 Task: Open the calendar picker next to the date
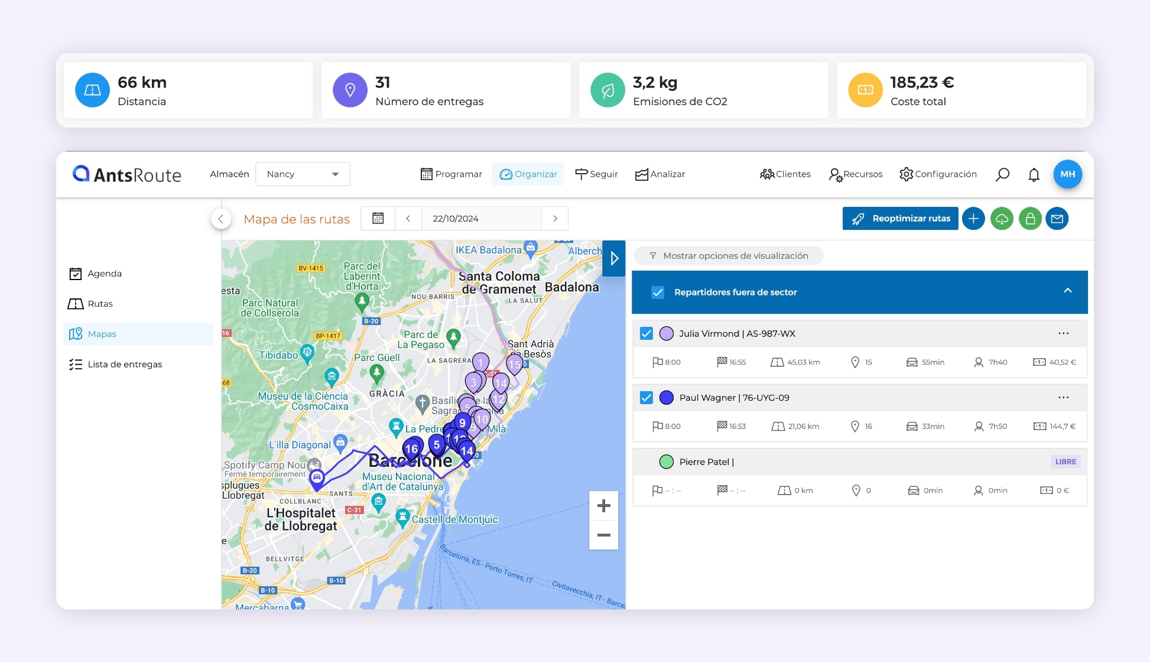click(x=377, y=218)
